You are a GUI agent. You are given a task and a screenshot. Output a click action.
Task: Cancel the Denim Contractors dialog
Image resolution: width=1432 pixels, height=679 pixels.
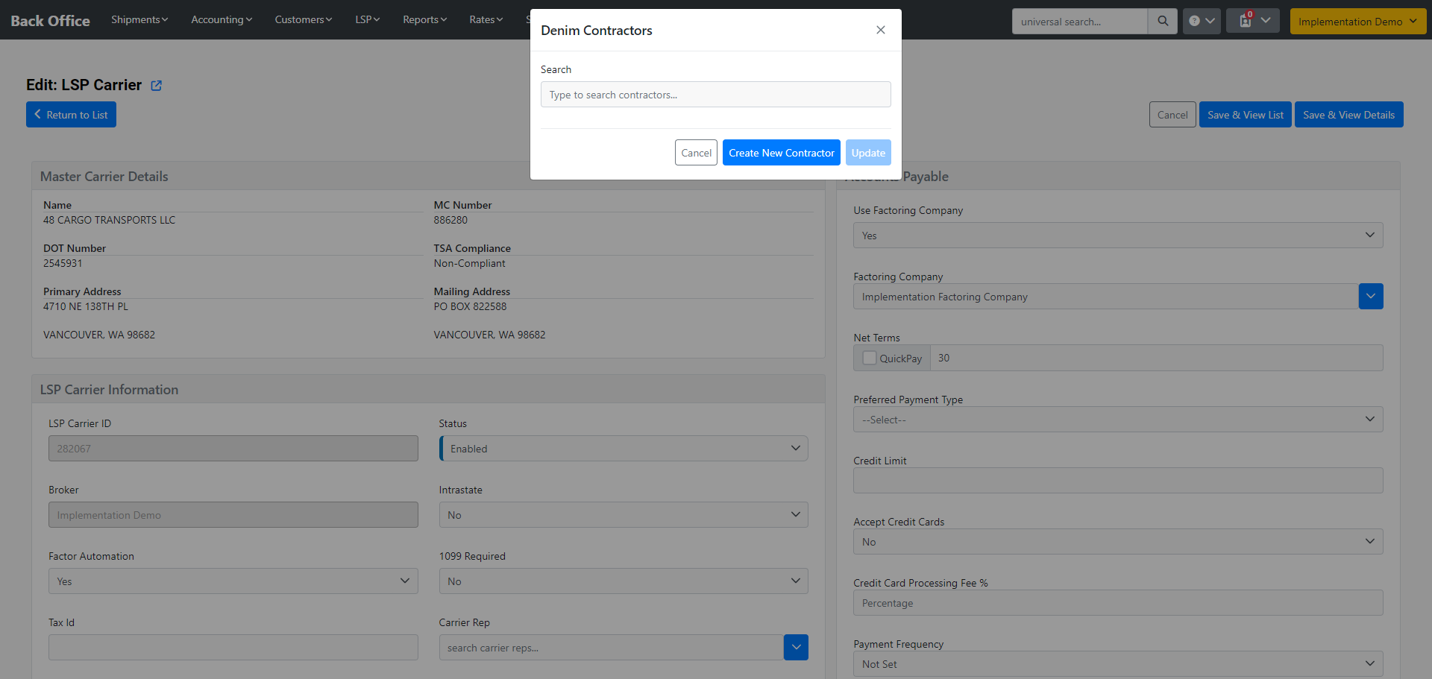coord(696,153)
